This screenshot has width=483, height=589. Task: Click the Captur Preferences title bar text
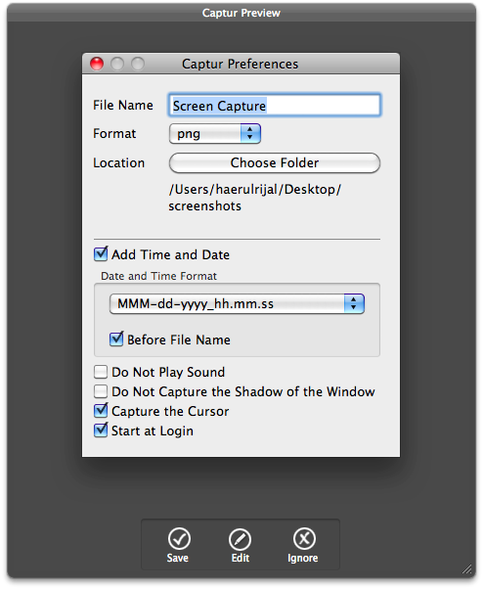click(241, 64)
